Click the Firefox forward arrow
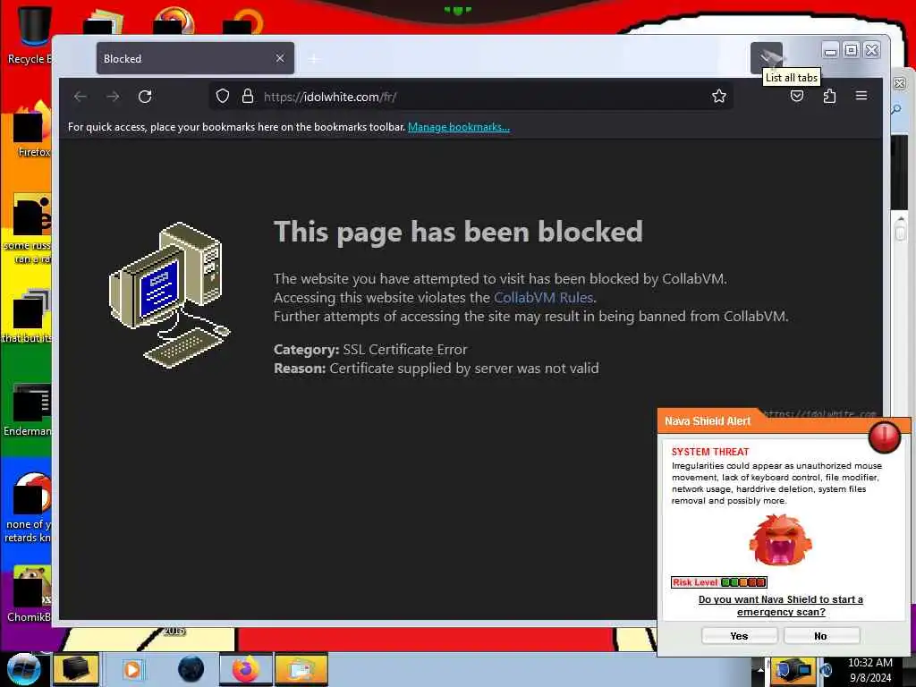Viewport: 916px width, 687px height. pos(113,97)
